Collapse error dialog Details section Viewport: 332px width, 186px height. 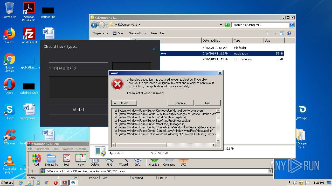124,103
